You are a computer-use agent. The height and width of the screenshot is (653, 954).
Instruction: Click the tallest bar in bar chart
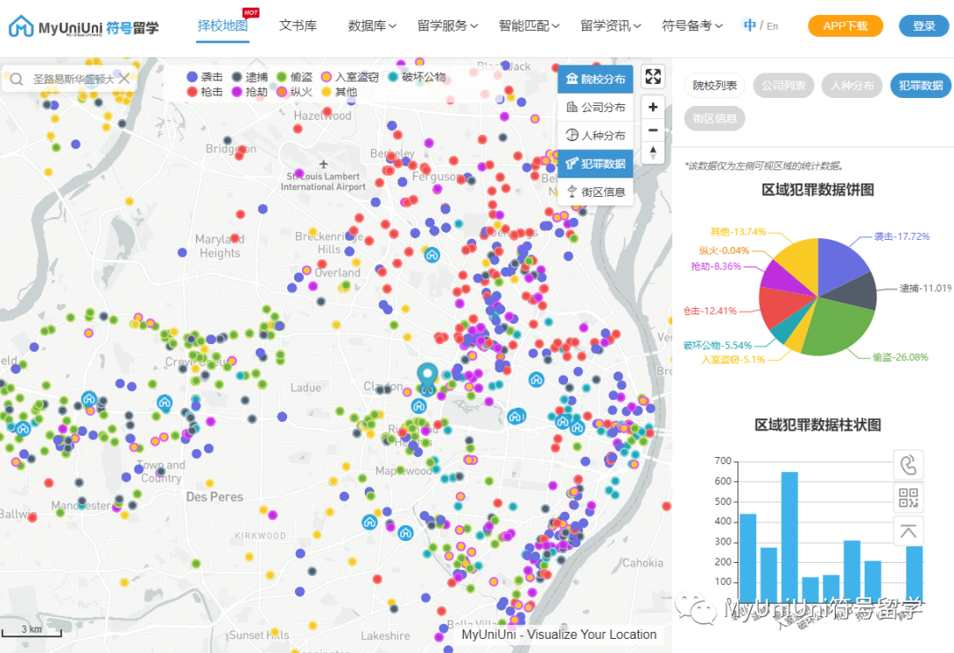pyautogui.click(x=790, y=537)
